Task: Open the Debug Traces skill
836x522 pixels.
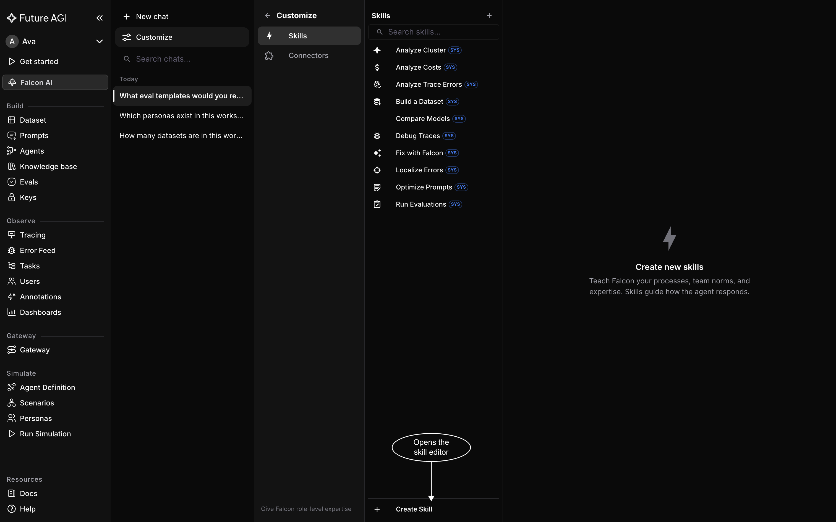Action: [x=433, y=136]
